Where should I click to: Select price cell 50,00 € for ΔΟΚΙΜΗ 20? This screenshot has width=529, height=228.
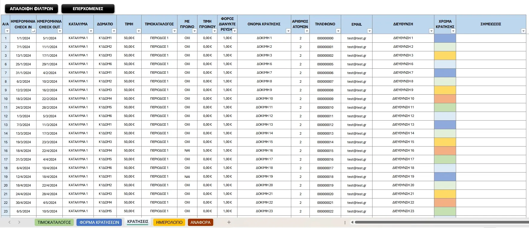(129, 185)
